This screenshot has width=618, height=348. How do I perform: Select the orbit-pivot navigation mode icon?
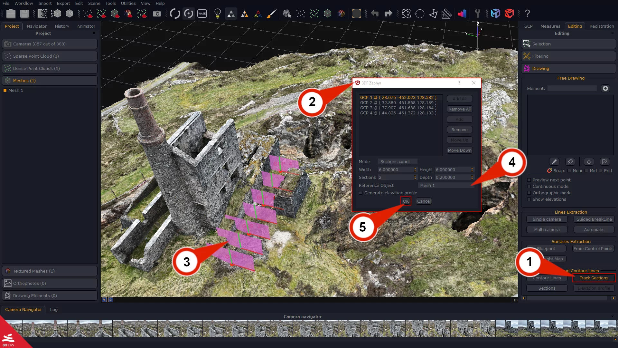[189, 14]
